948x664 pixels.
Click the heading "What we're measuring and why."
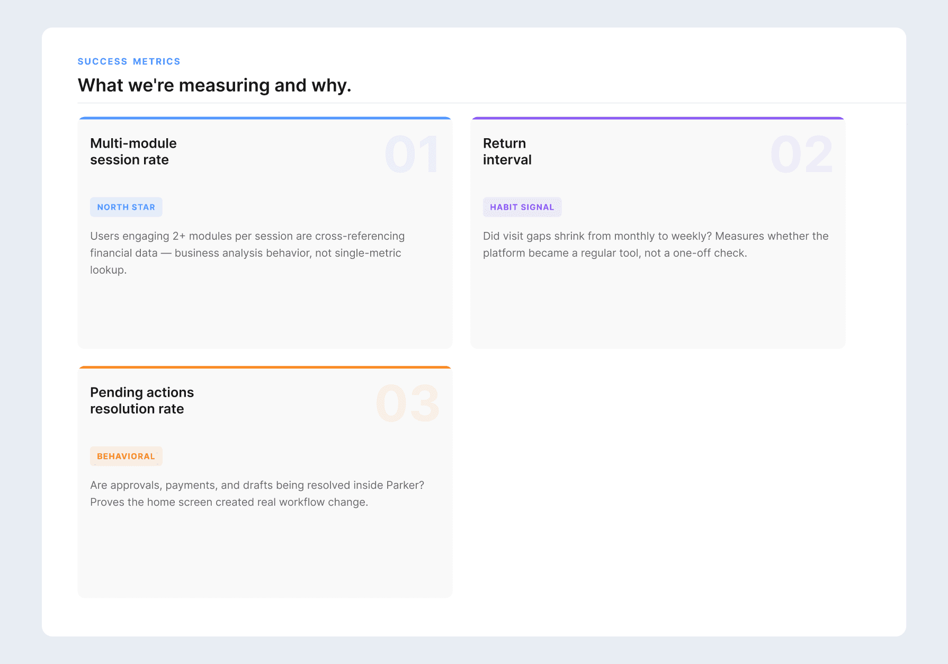(214, 85)
